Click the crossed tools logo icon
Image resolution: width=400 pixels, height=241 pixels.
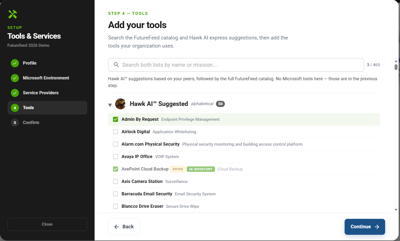[12, 14]
